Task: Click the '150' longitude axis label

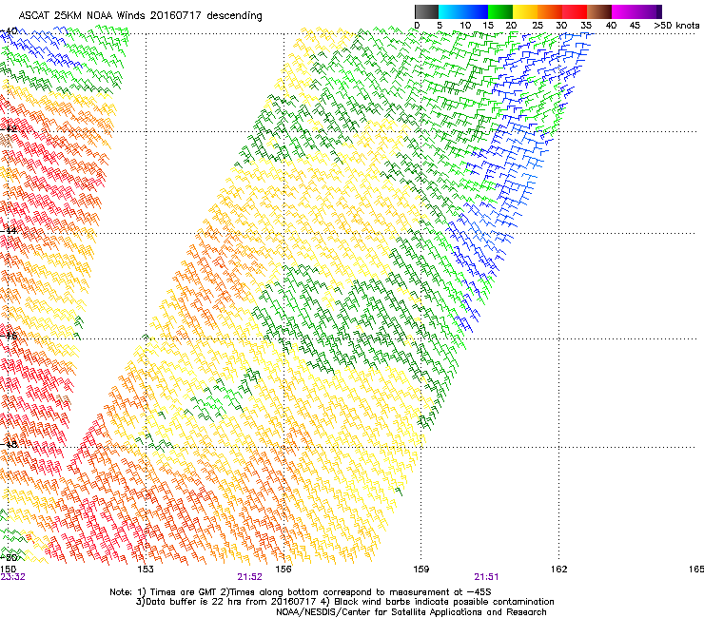Action: tap(8, 570)
